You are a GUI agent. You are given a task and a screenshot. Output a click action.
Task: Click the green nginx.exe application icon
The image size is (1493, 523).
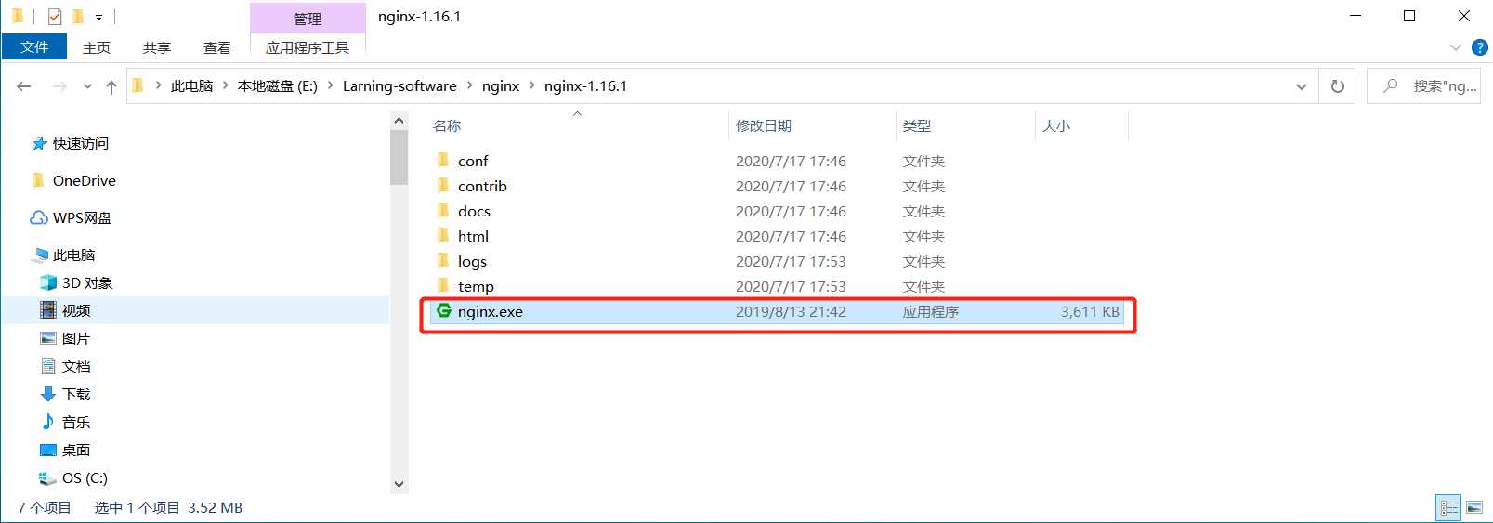point(444,311)
